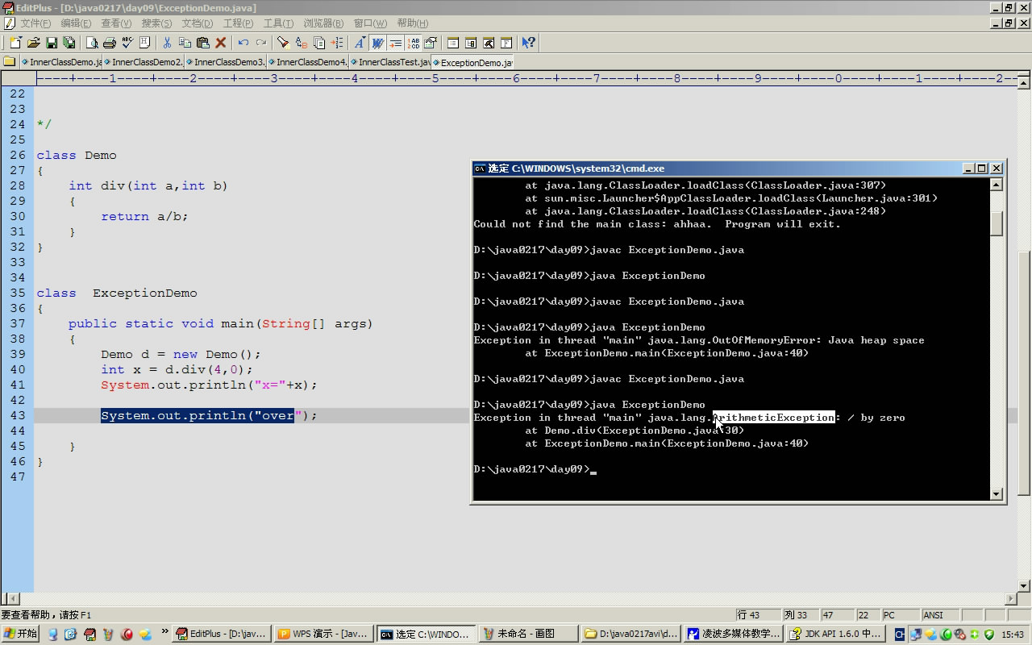Click the Document Selector toolbar icon

(453, 43)
